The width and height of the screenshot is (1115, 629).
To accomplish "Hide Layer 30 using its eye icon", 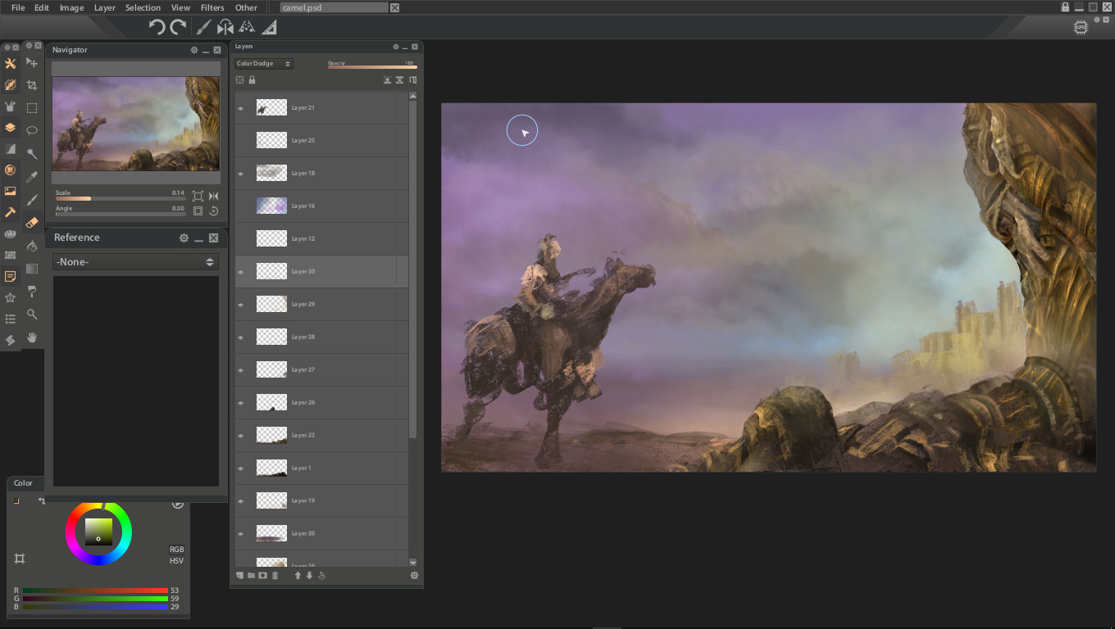I will tap(241, 271).
